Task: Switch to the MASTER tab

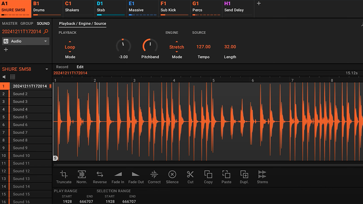Action: pyautogui.click(x=10, y=23)
